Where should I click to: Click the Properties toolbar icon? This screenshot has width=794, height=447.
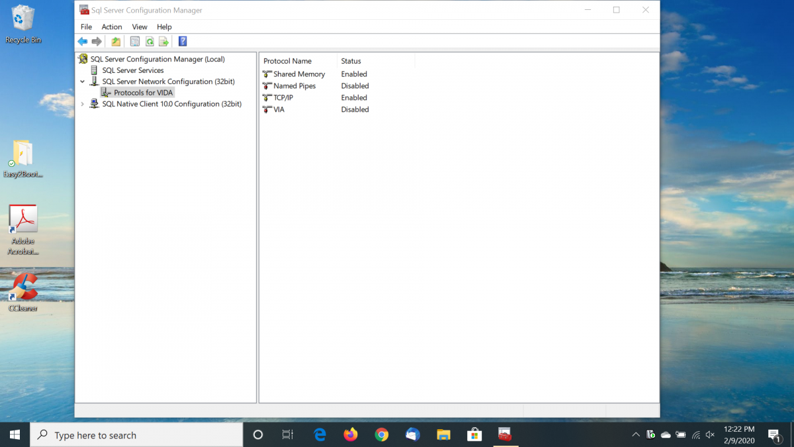135,42
